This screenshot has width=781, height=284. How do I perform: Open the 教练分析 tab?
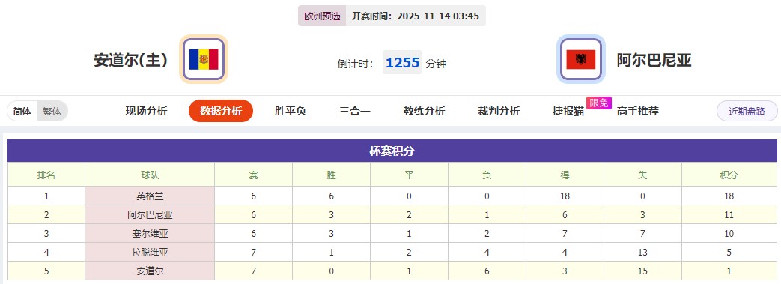[424, 111]
